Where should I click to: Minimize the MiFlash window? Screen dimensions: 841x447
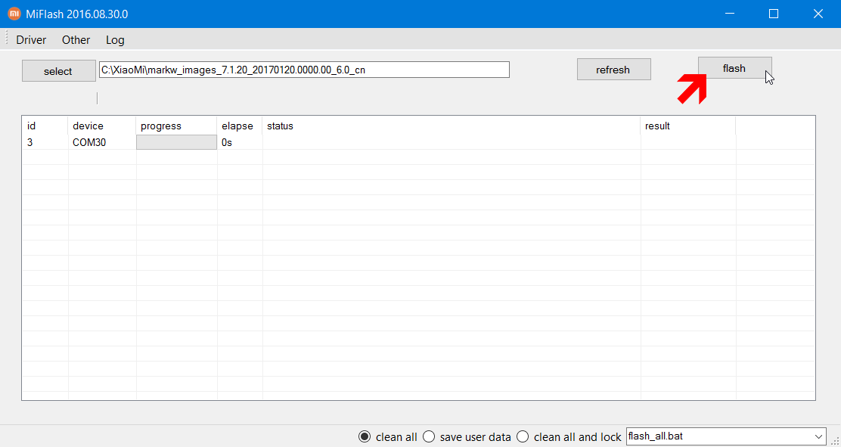(x=729, y=14)
